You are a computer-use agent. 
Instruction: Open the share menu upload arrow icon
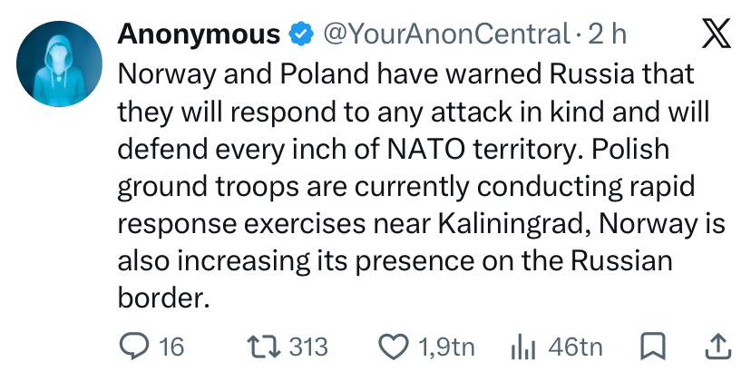point(718,347)
